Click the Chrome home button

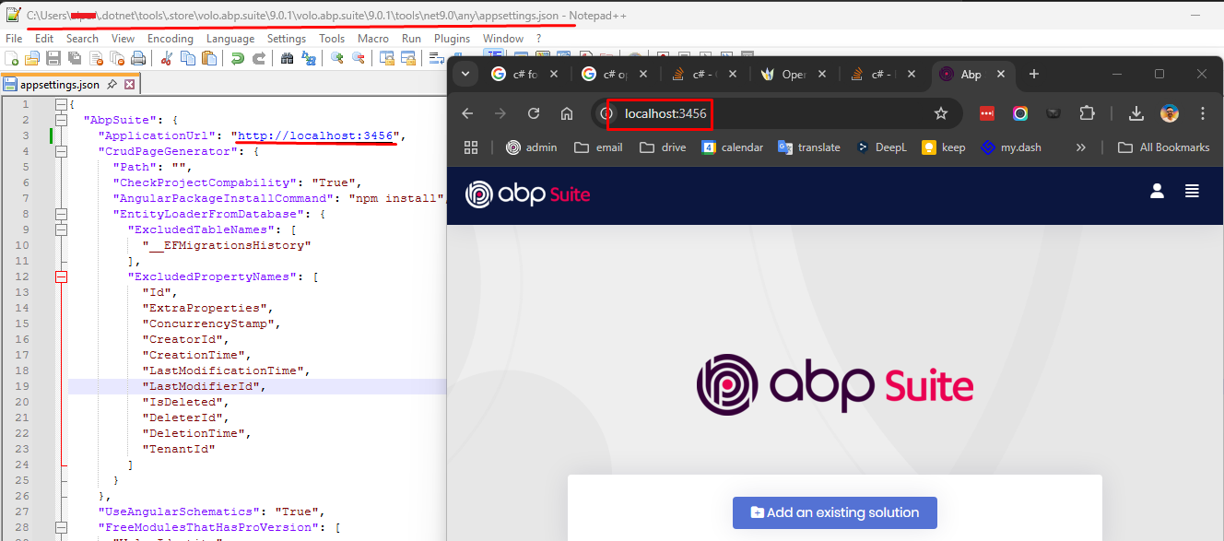567,113
